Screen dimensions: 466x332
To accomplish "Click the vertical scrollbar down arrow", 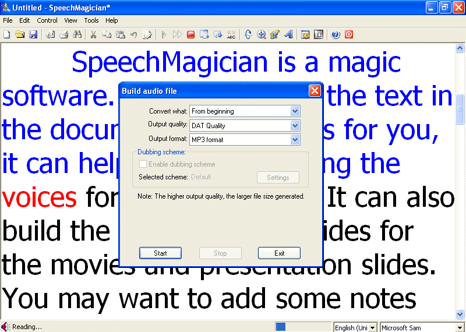I will tap(460, 314).
